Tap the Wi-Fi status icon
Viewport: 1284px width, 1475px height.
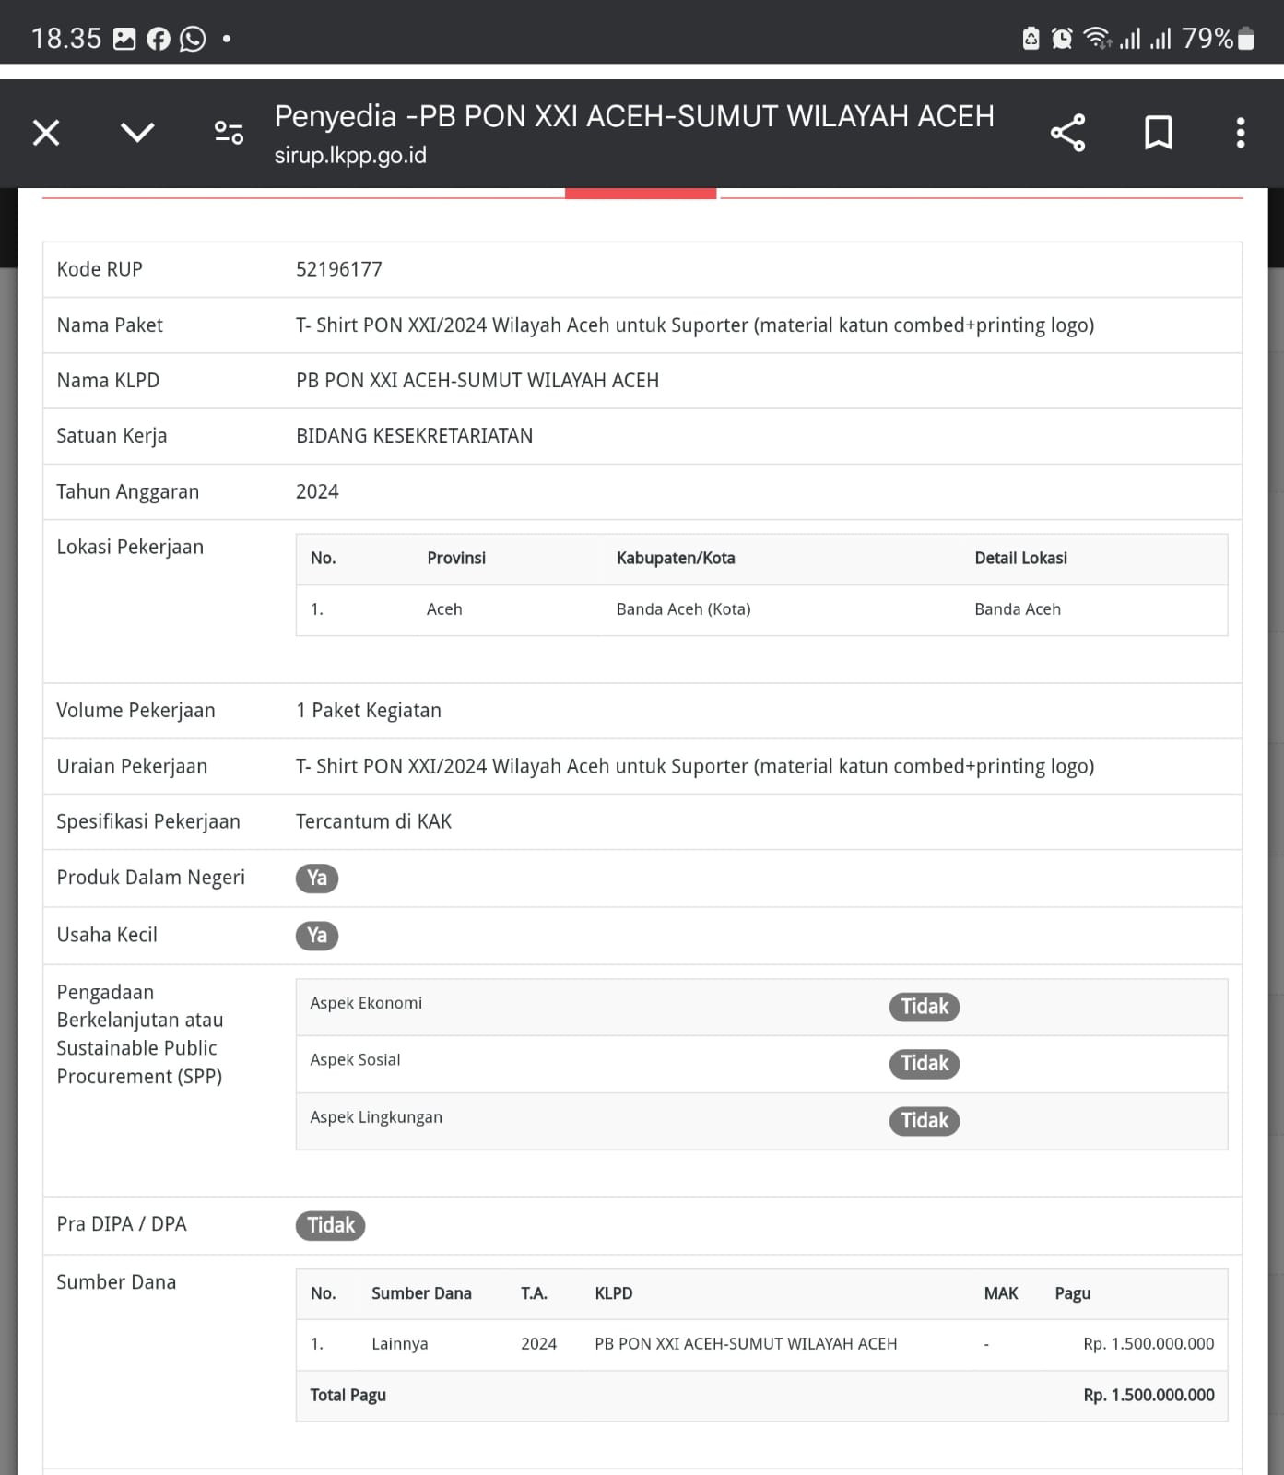[1097, 39]
